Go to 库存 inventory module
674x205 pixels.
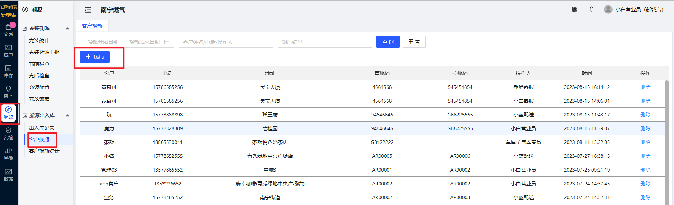click(x=8, y=71)
